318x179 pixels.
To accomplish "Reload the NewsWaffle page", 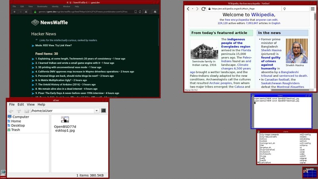I will click(x=140, y=12).
